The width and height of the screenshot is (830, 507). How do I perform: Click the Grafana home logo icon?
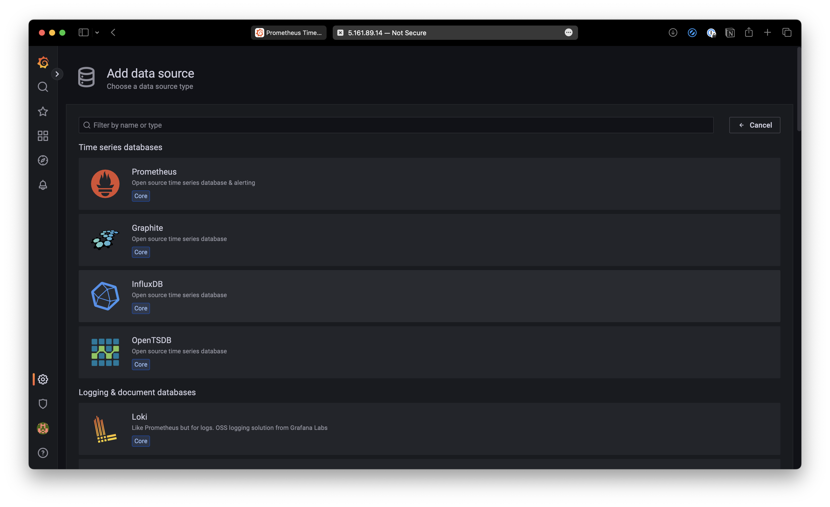pos(43,62)
